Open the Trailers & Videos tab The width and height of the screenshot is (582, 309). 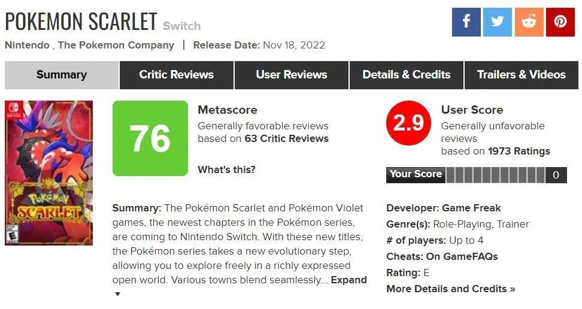[x=521, y=75]
